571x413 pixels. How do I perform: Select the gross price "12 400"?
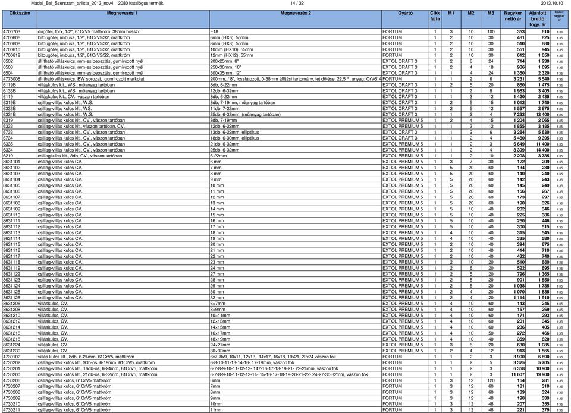coord(542,114)
